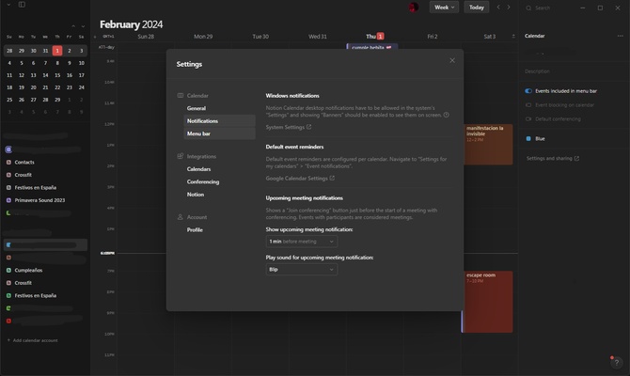The height and width of the screenshot is (376, 630).
Task: Go to previous week arrow
Action: (498, 8)
